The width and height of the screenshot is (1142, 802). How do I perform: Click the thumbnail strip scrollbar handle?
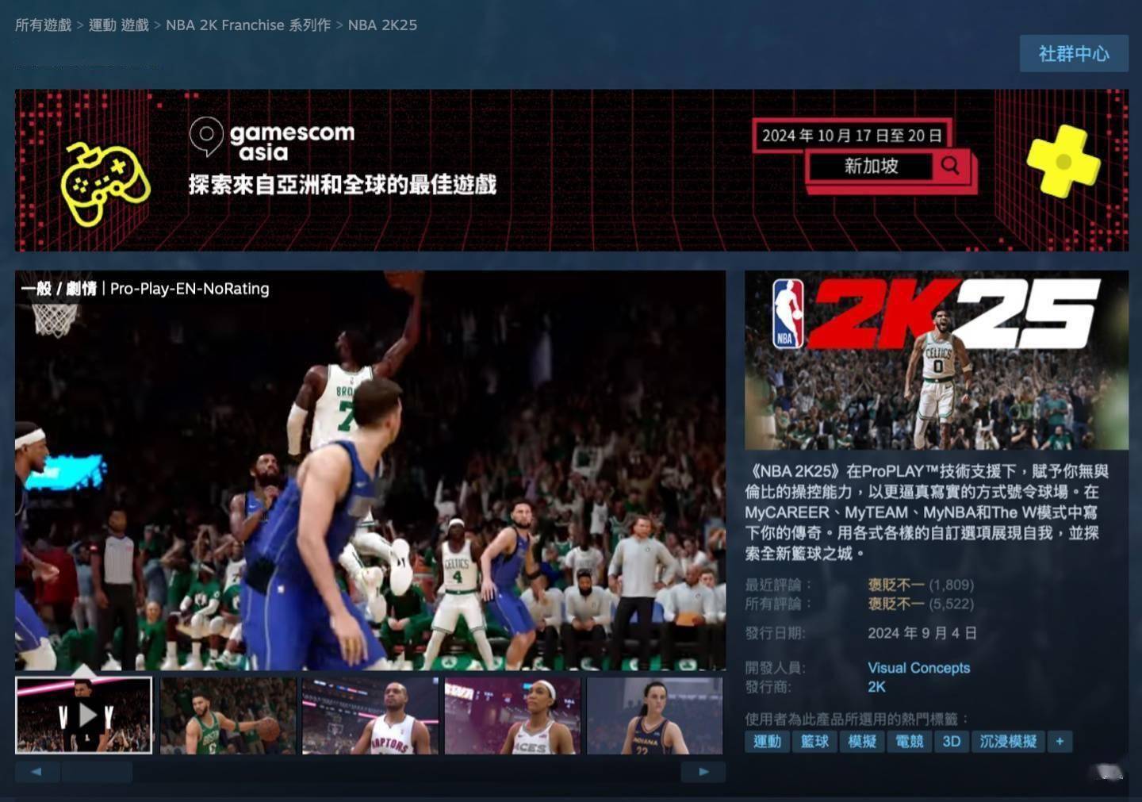click(97, 771)
